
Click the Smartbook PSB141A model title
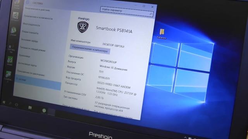[x=114, y=29]
